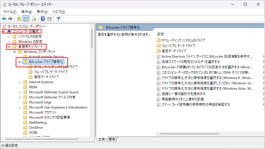Screen dimensions: 265x149
Task: Switch to the 標準 tab
Action: click(x=112, y=139)
